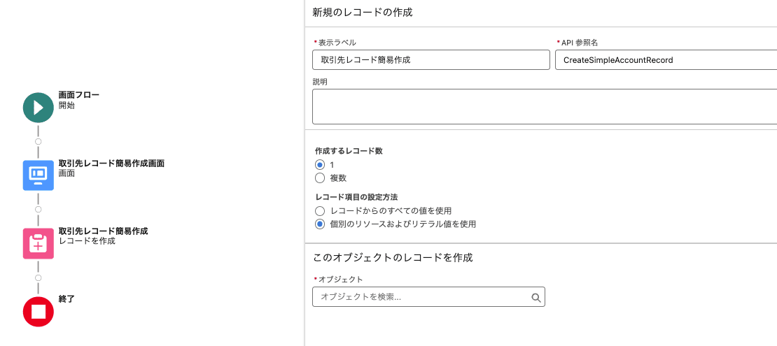
Task: Click the API 参照名 input field
Action: tap(666, 60)
